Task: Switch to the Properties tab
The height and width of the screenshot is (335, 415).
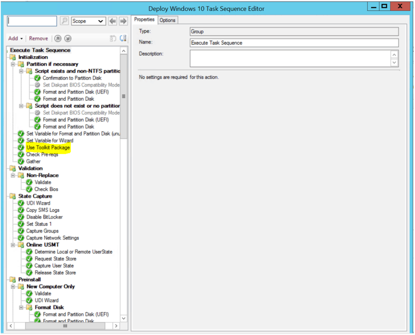Action: coord(144,19)
